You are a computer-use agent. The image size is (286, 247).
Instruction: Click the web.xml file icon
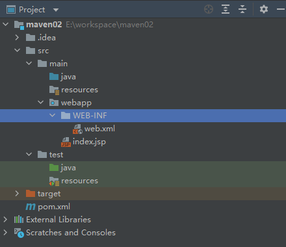tap(77, 129)
